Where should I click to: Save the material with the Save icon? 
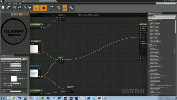(3, 8)
